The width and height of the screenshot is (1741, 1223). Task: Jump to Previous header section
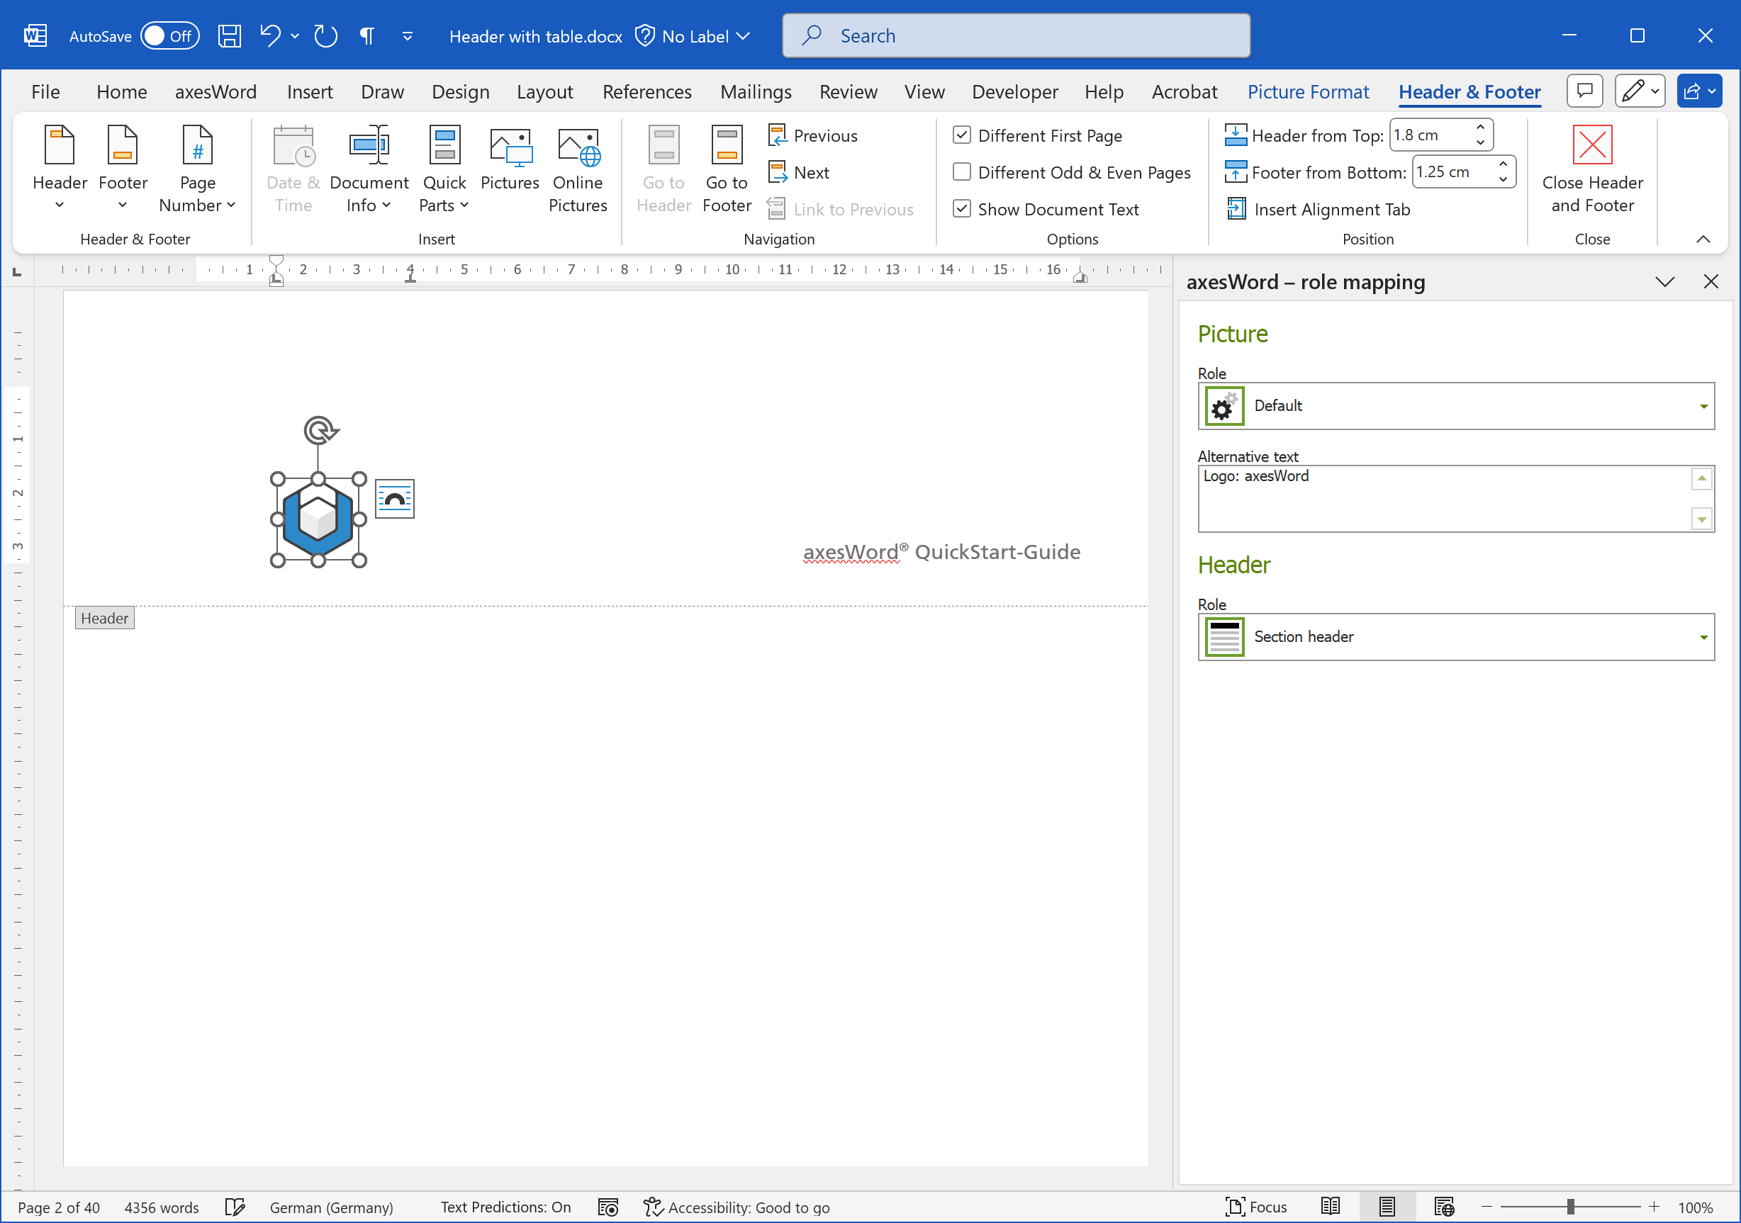point(813,135)
